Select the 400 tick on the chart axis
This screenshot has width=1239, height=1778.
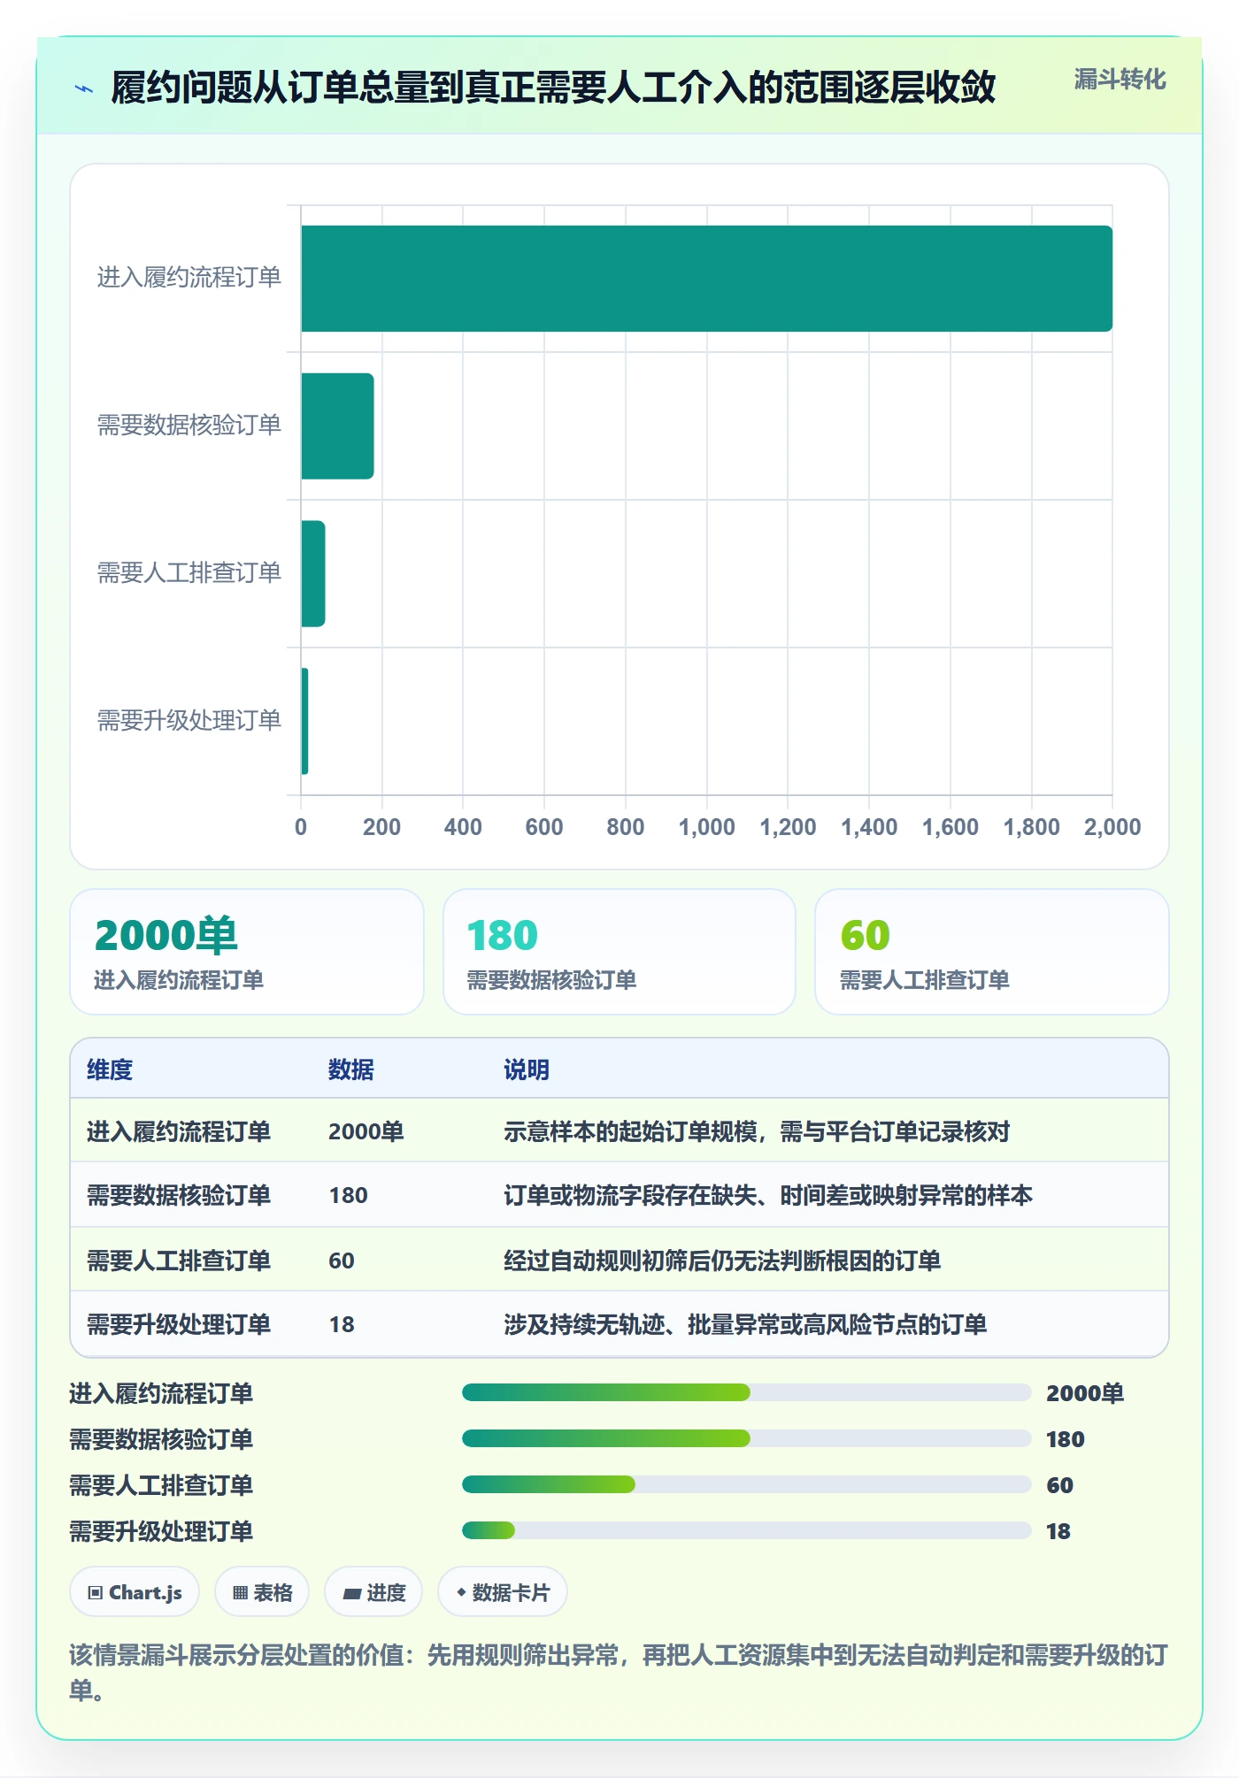463,827
